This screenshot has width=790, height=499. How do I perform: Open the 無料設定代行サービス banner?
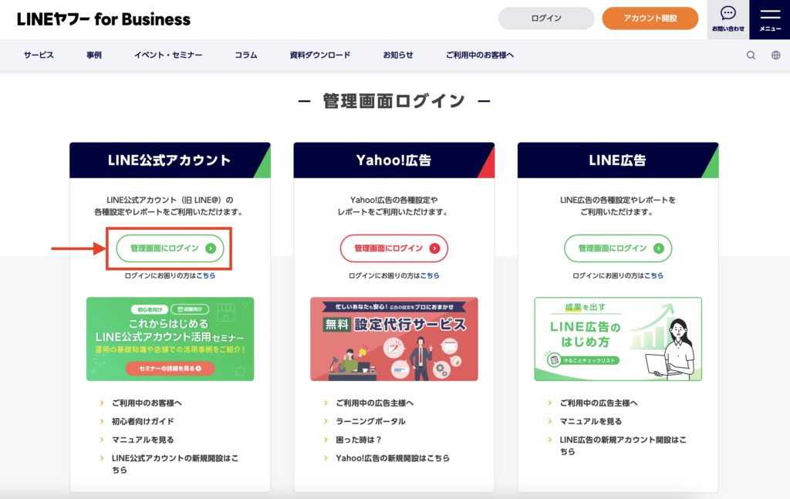point(393,339)
